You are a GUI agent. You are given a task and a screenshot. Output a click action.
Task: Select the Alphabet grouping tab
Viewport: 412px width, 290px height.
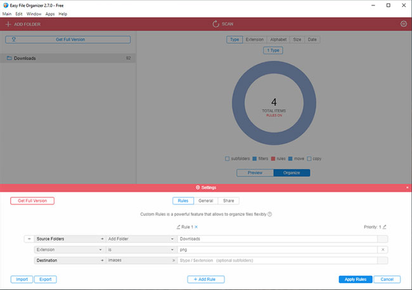[x=278, y=40]
